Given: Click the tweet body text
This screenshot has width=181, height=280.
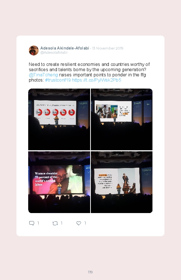Looking at the screenshot, I should [89, 72].
